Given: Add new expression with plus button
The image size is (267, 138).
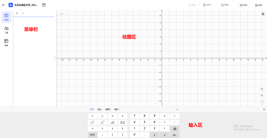Looking at the screenshot, I should [x=17, y=13].
